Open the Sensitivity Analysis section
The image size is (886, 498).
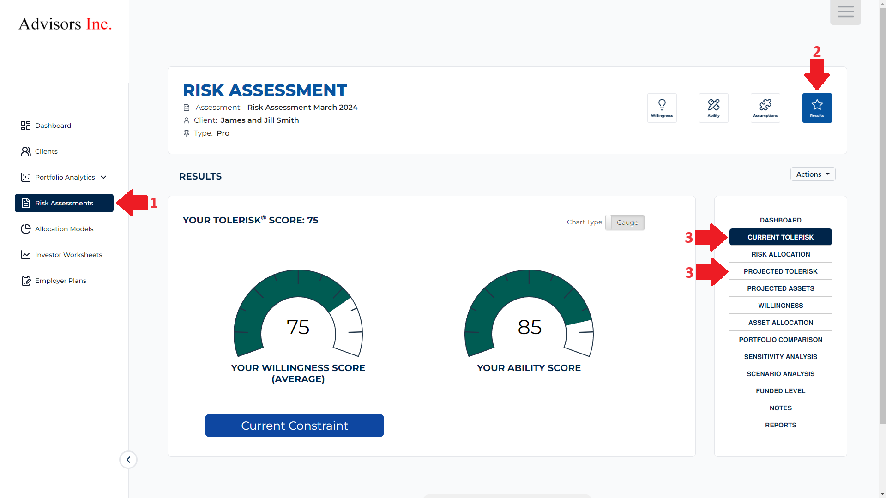click(x=780, y=357)
